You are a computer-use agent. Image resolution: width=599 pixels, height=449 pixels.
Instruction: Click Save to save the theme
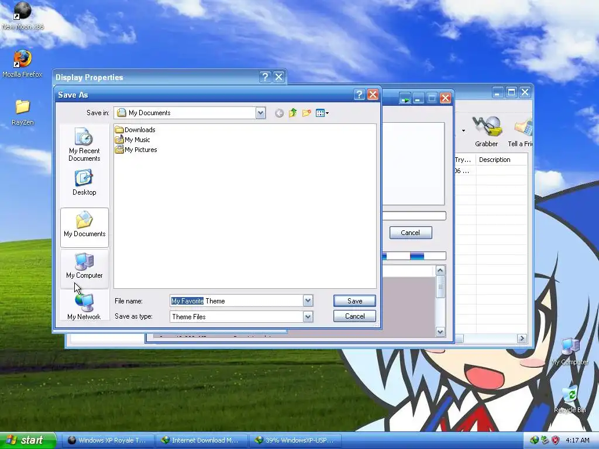[354, 301]
